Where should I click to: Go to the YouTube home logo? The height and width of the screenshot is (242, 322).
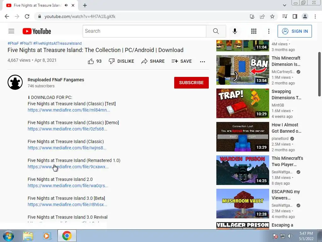37,31
